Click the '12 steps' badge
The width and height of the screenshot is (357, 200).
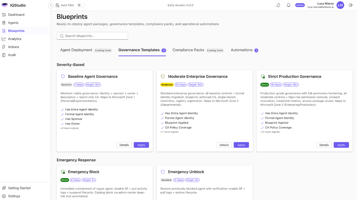click(x=181, y=85)
